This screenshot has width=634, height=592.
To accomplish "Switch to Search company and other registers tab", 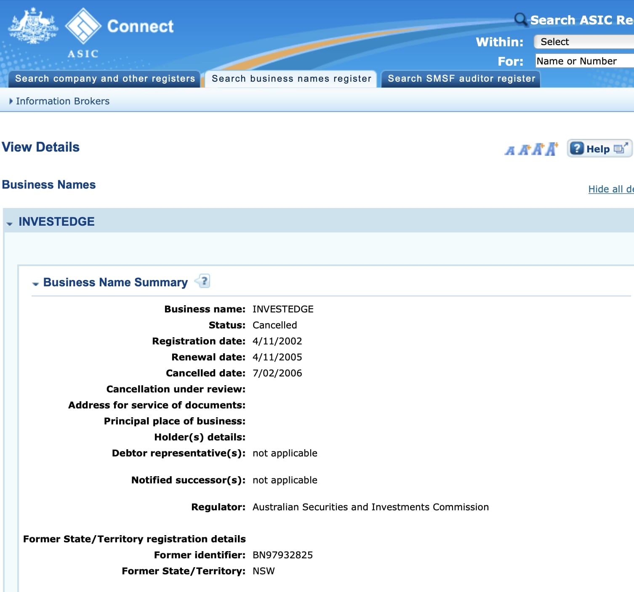I will coord(105,79).
